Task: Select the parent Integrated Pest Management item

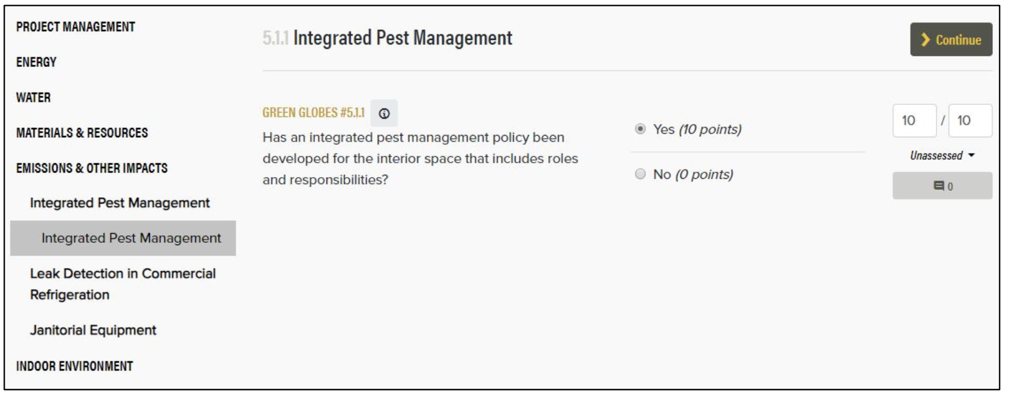Action: 120,203
